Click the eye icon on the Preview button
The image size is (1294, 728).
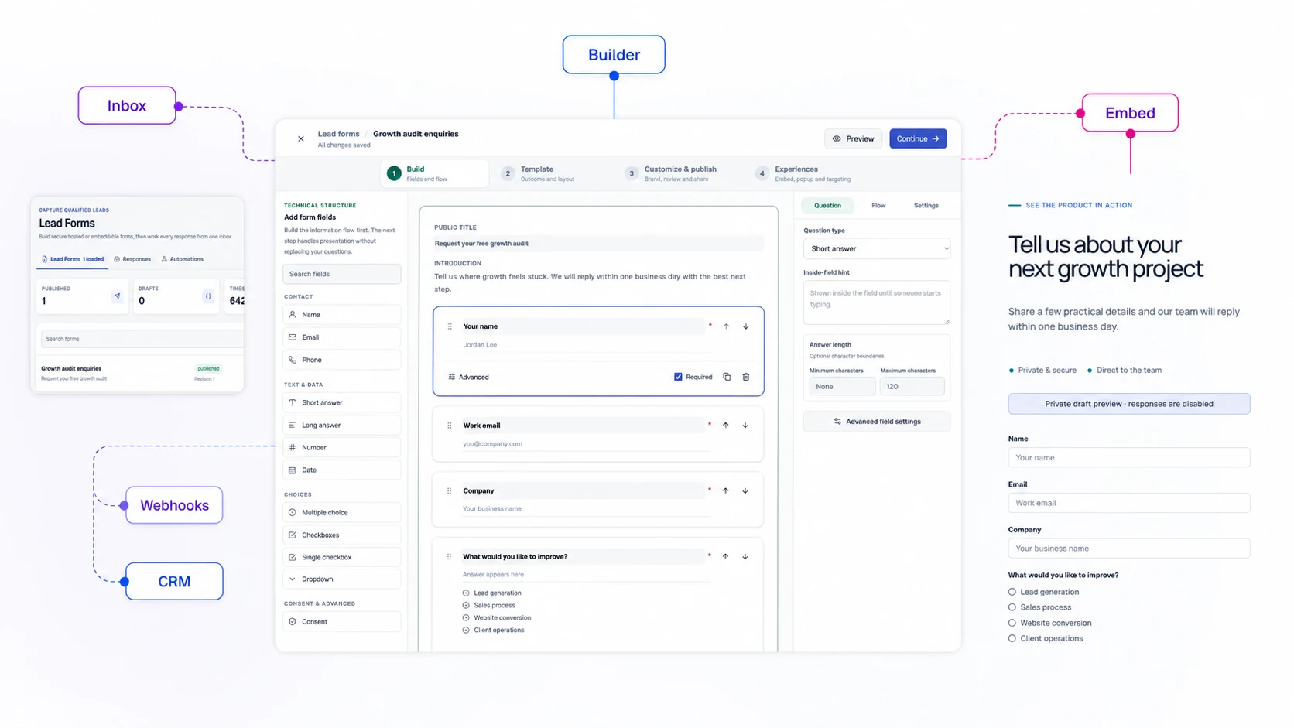pyautogui.click(x=837, y=139)
